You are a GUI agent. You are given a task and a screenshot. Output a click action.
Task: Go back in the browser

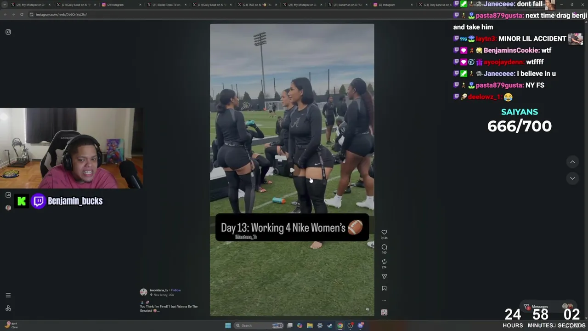[5, 14]
